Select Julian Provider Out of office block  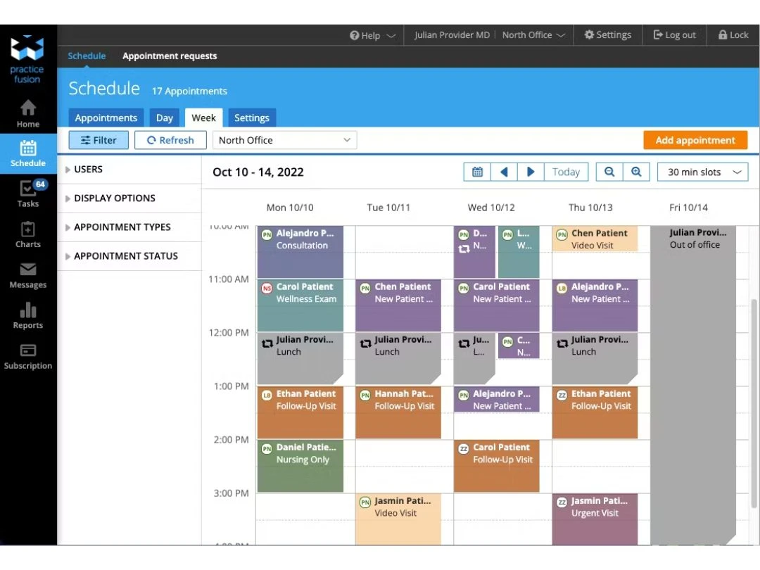click(x=693, y=385)
